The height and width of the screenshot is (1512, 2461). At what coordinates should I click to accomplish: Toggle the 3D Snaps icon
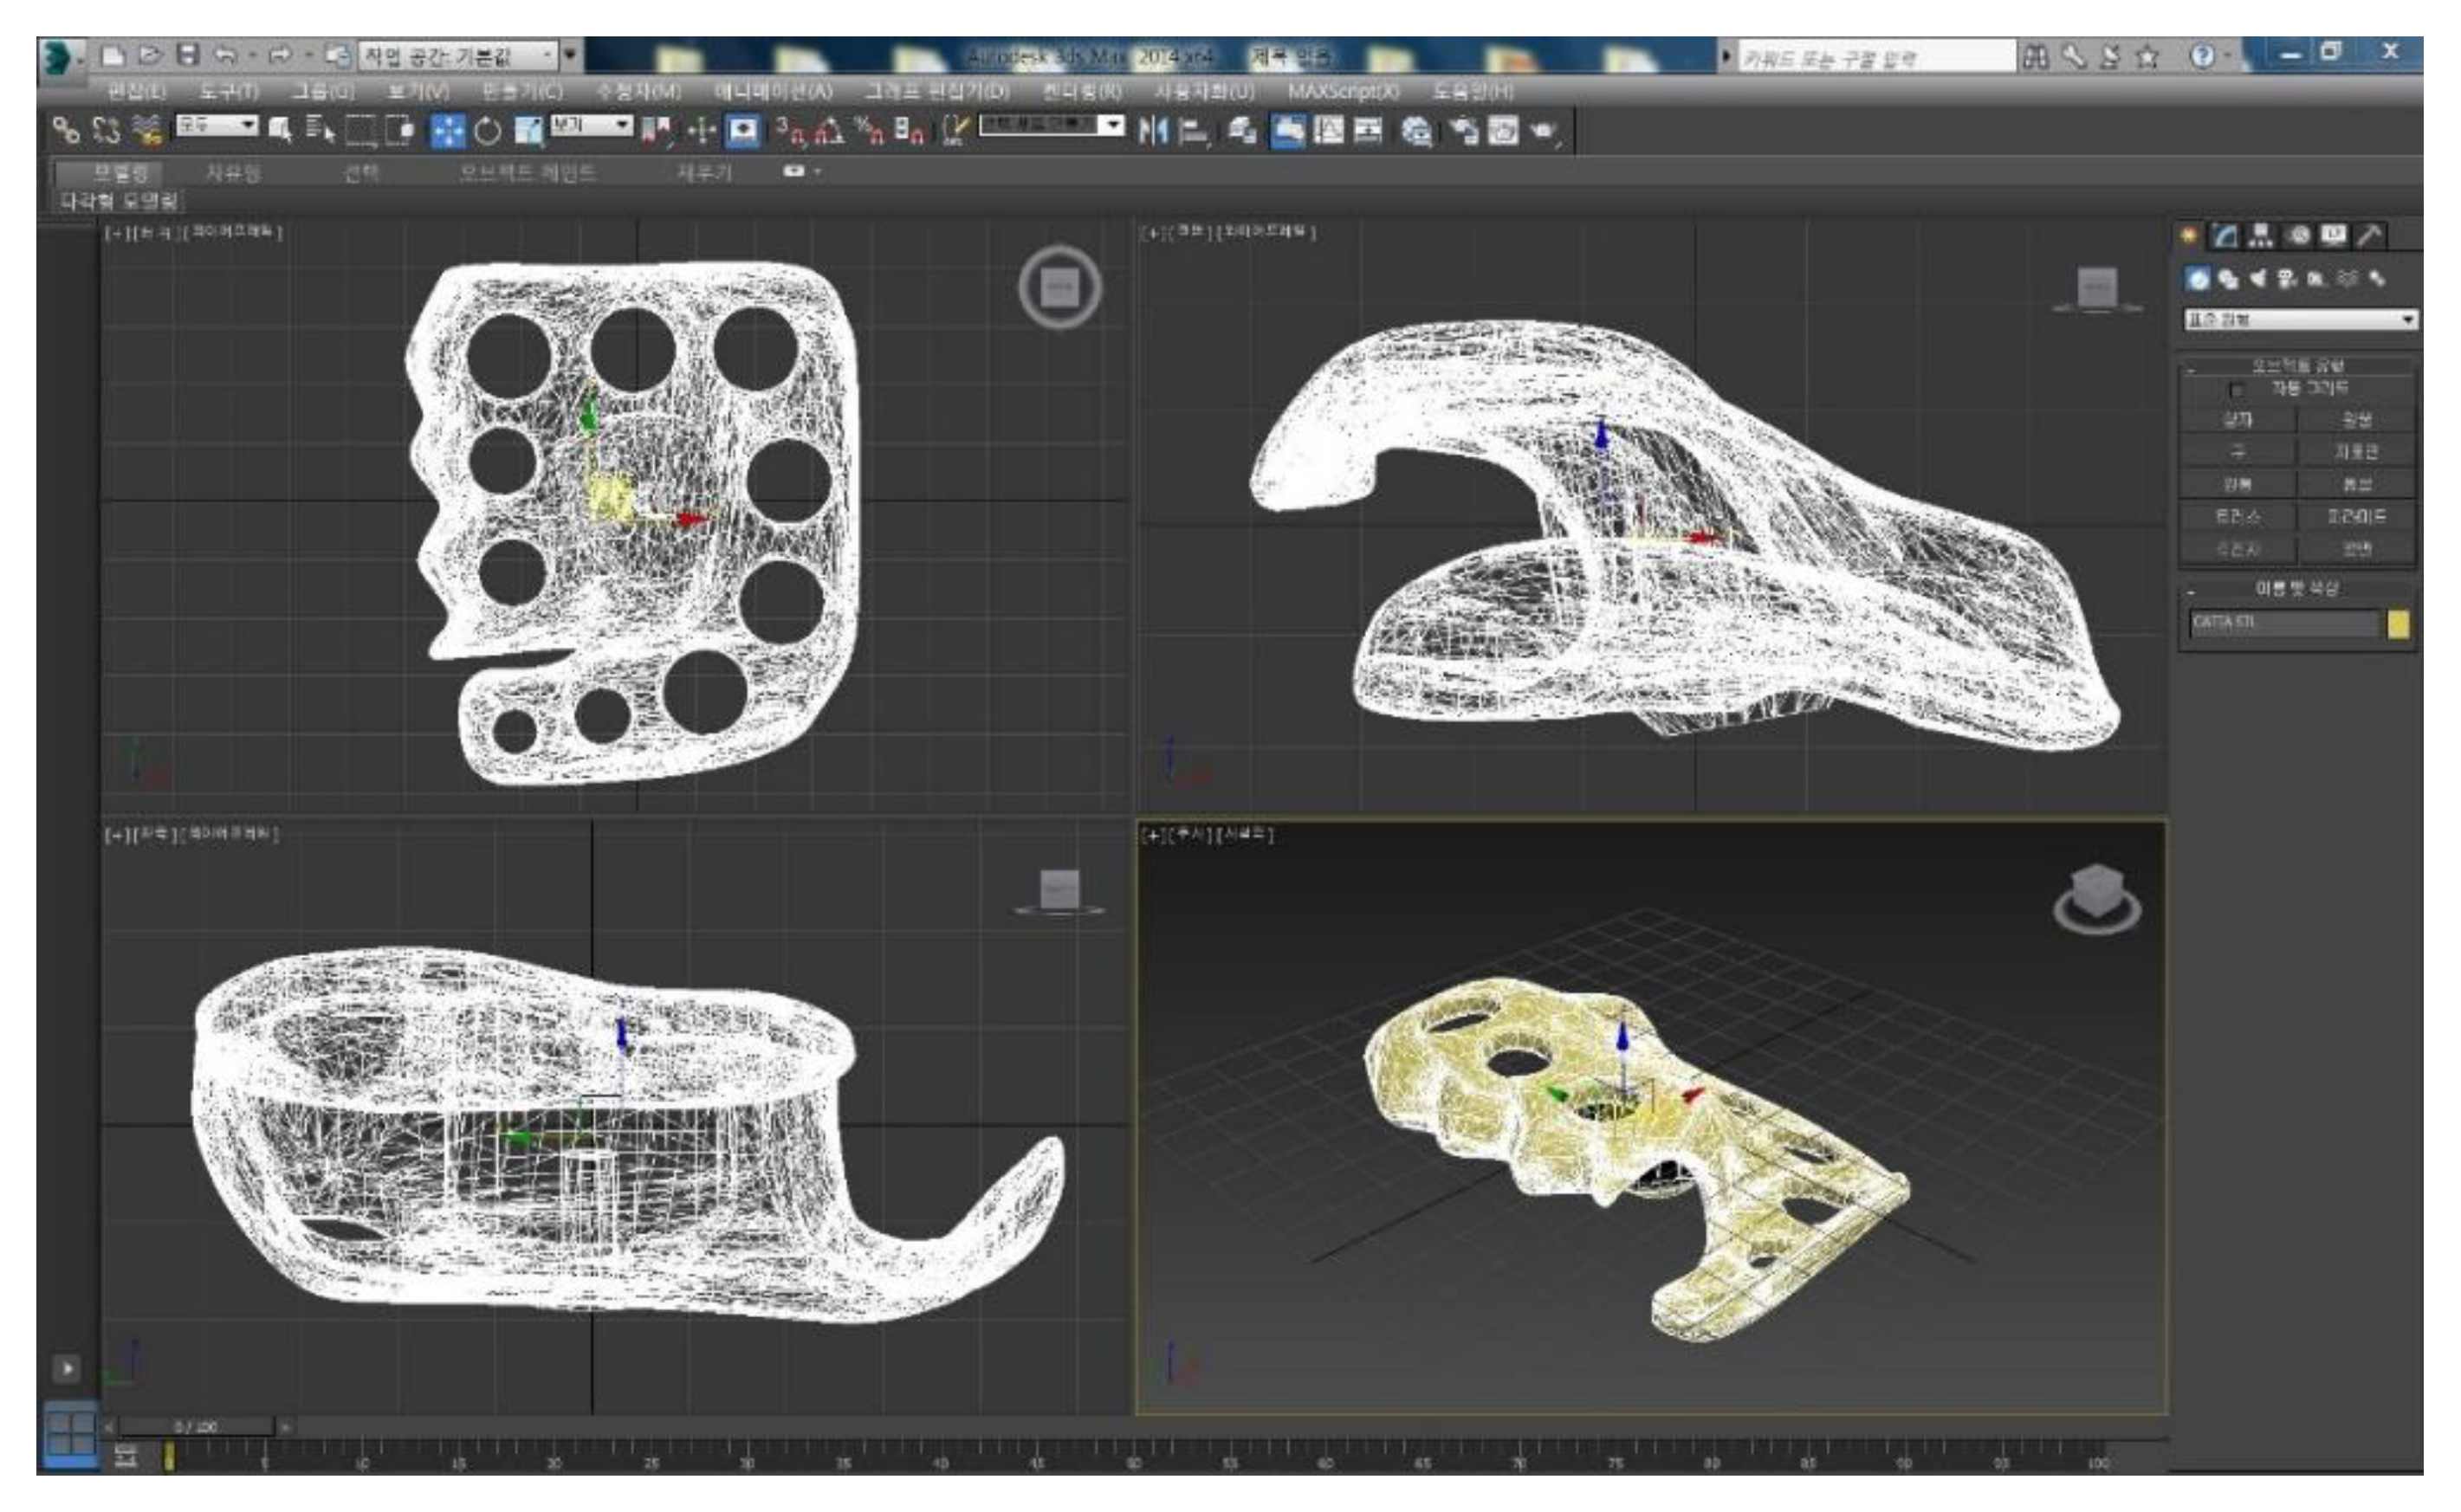[790, 131]
